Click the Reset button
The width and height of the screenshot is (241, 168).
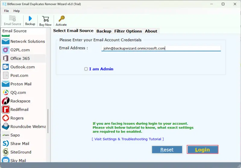[167, 150]
